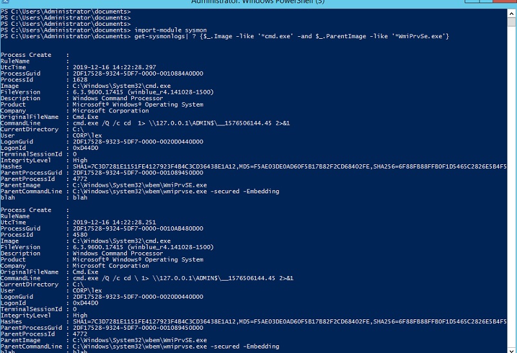Click the maximize window button
This screenshot has height=353, width=517.
tap(486, 1)
